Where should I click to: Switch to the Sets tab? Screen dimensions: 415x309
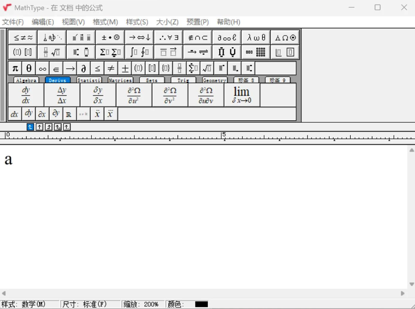coord(152,80)
